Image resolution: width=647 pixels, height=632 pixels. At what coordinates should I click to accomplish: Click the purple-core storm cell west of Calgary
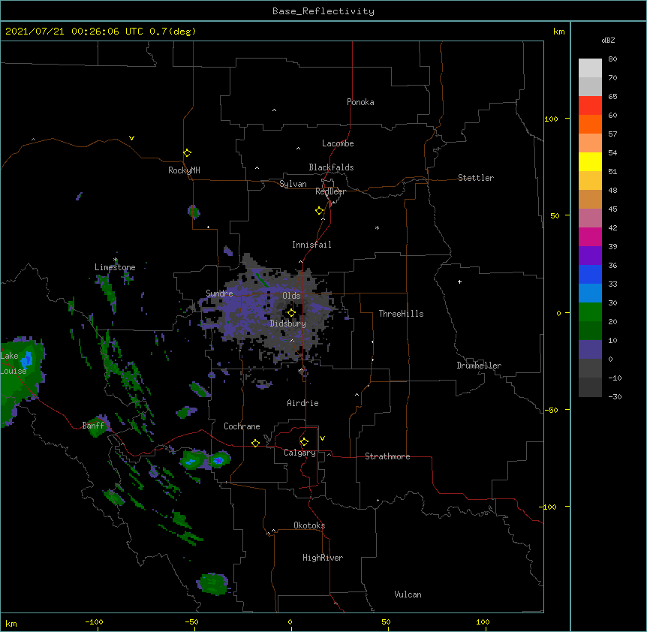(x=218, y=459)
